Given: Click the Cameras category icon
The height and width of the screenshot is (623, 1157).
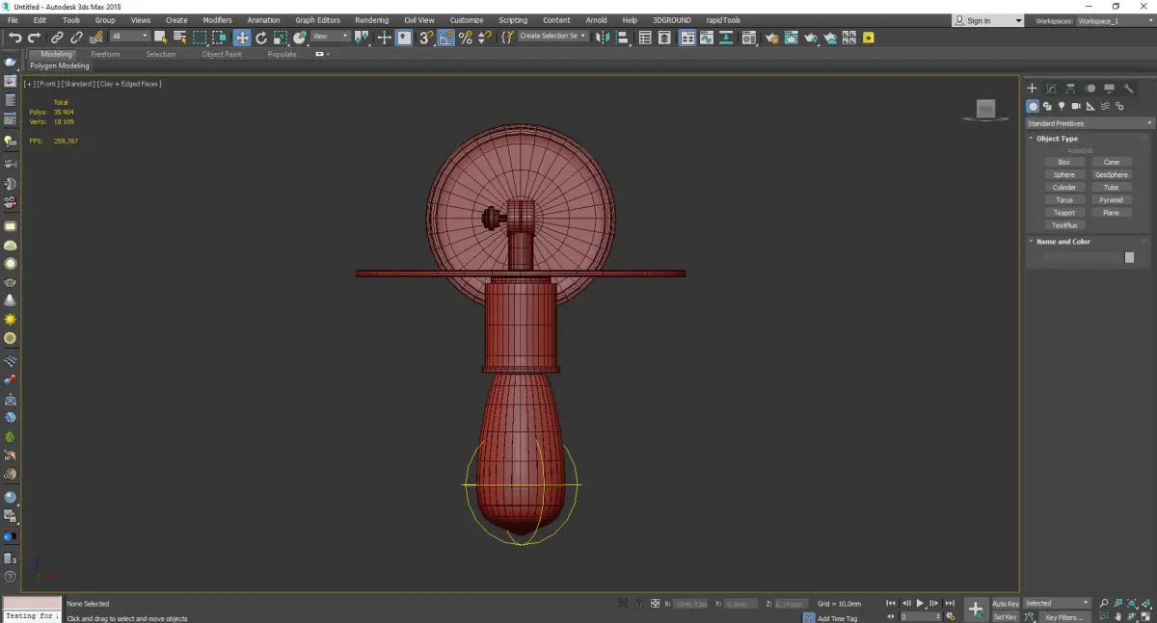Looking at the screenshot, I should [1076, 106].
